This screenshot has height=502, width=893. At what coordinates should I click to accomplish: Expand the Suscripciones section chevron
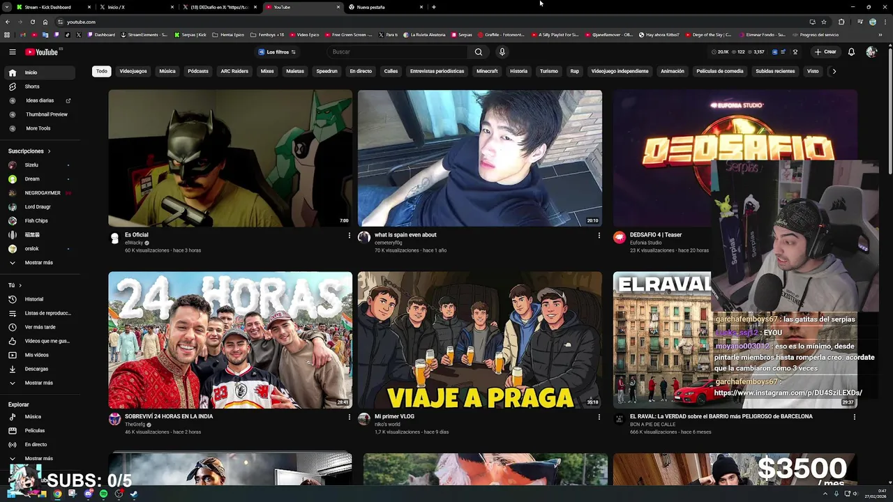pos(49,151)
